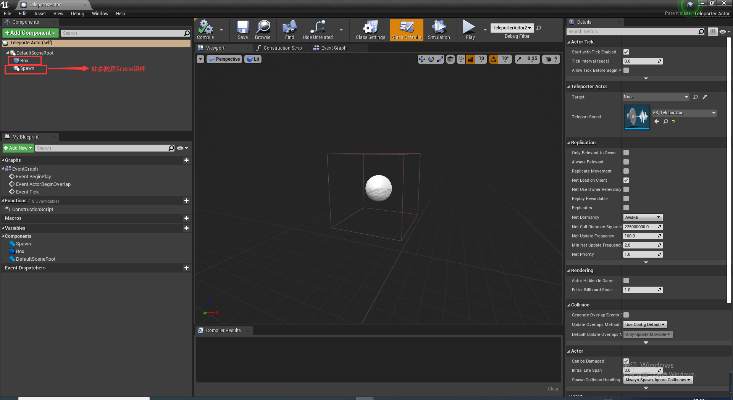Start a Simulation session

[x=439, y=30]
